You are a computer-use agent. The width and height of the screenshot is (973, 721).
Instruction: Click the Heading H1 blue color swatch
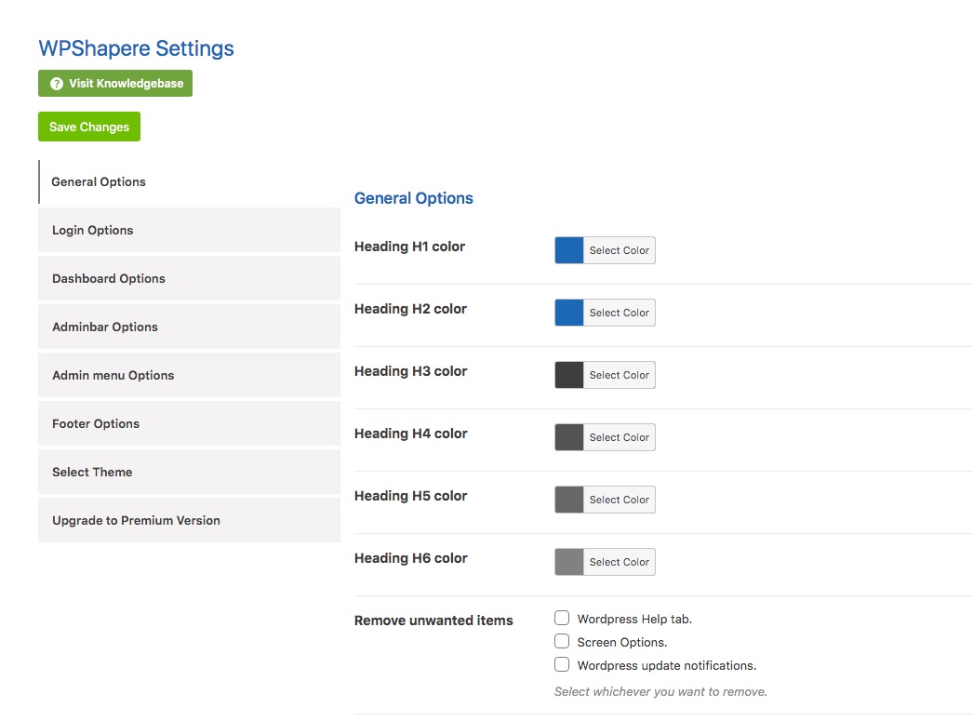569,250
